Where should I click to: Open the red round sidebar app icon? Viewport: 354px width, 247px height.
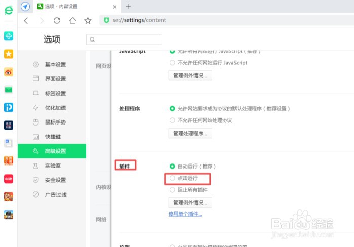click(9, 179)
